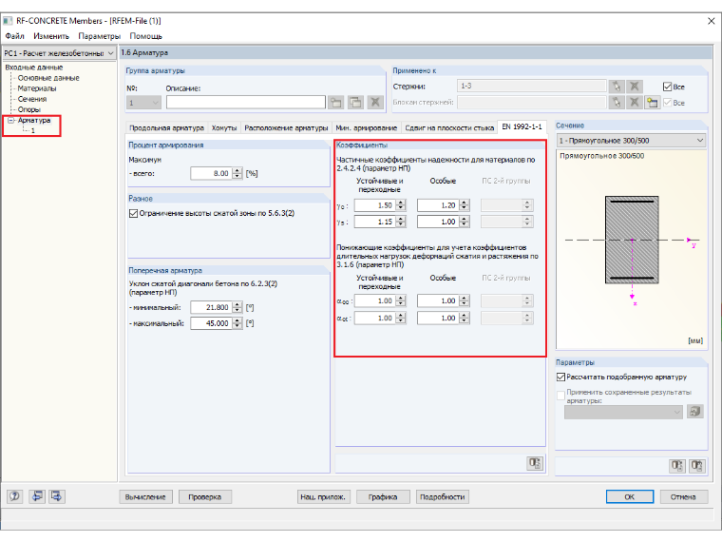Clear the Блоки стержней list icon
The image size is (722, 542).
pos(634,103)
